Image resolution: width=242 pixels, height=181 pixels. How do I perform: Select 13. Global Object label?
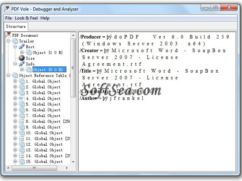(x=44, y=150)
